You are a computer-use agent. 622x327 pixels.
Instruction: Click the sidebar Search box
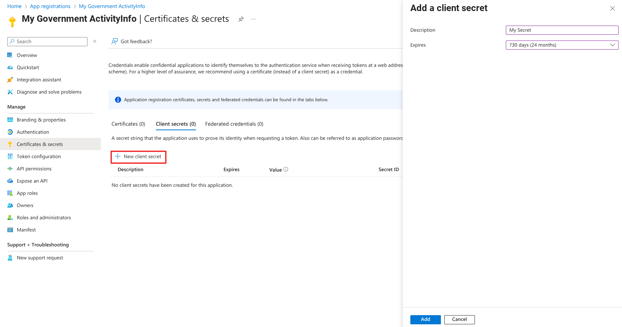[47, 42]
